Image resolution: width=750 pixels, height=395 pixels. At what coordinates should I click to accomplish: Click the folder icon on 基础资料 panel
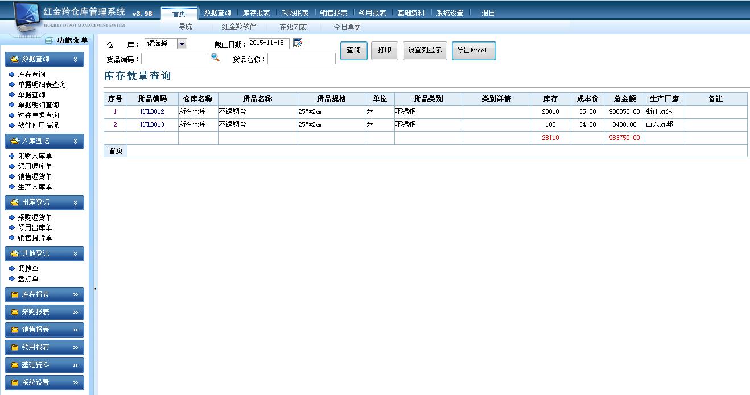pyautogui.click(x=15, y=365)
